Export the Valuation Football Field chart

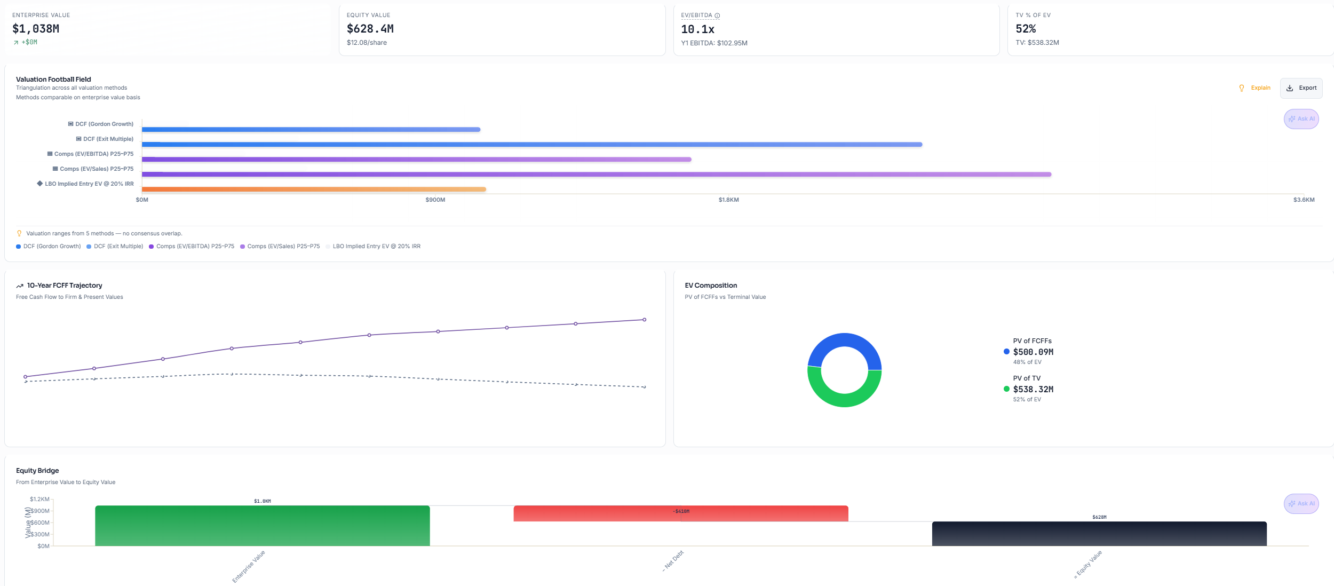point(1301,88)
